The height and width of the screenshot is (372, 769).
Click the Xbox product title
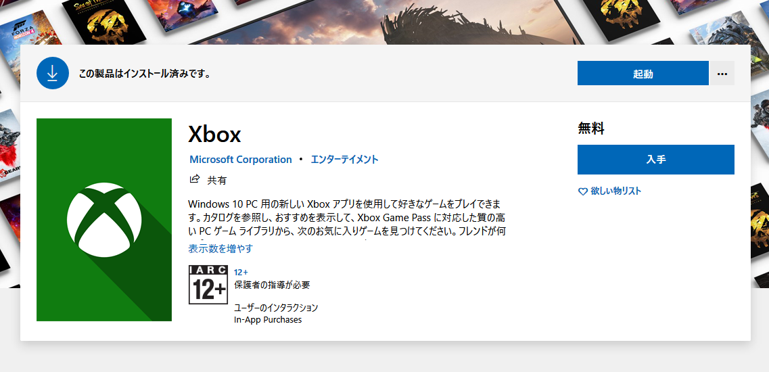214,135
